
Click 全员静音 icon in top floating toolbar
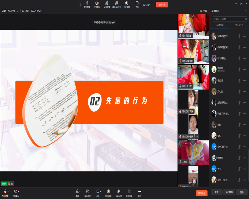click(106, 3)
